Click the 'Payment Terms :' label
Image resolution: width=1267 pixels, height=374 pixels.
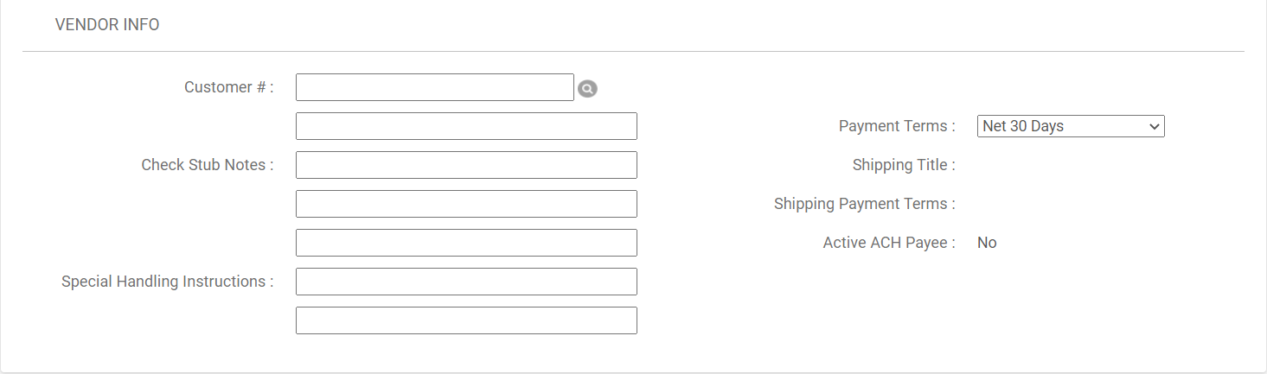[897, 126]
